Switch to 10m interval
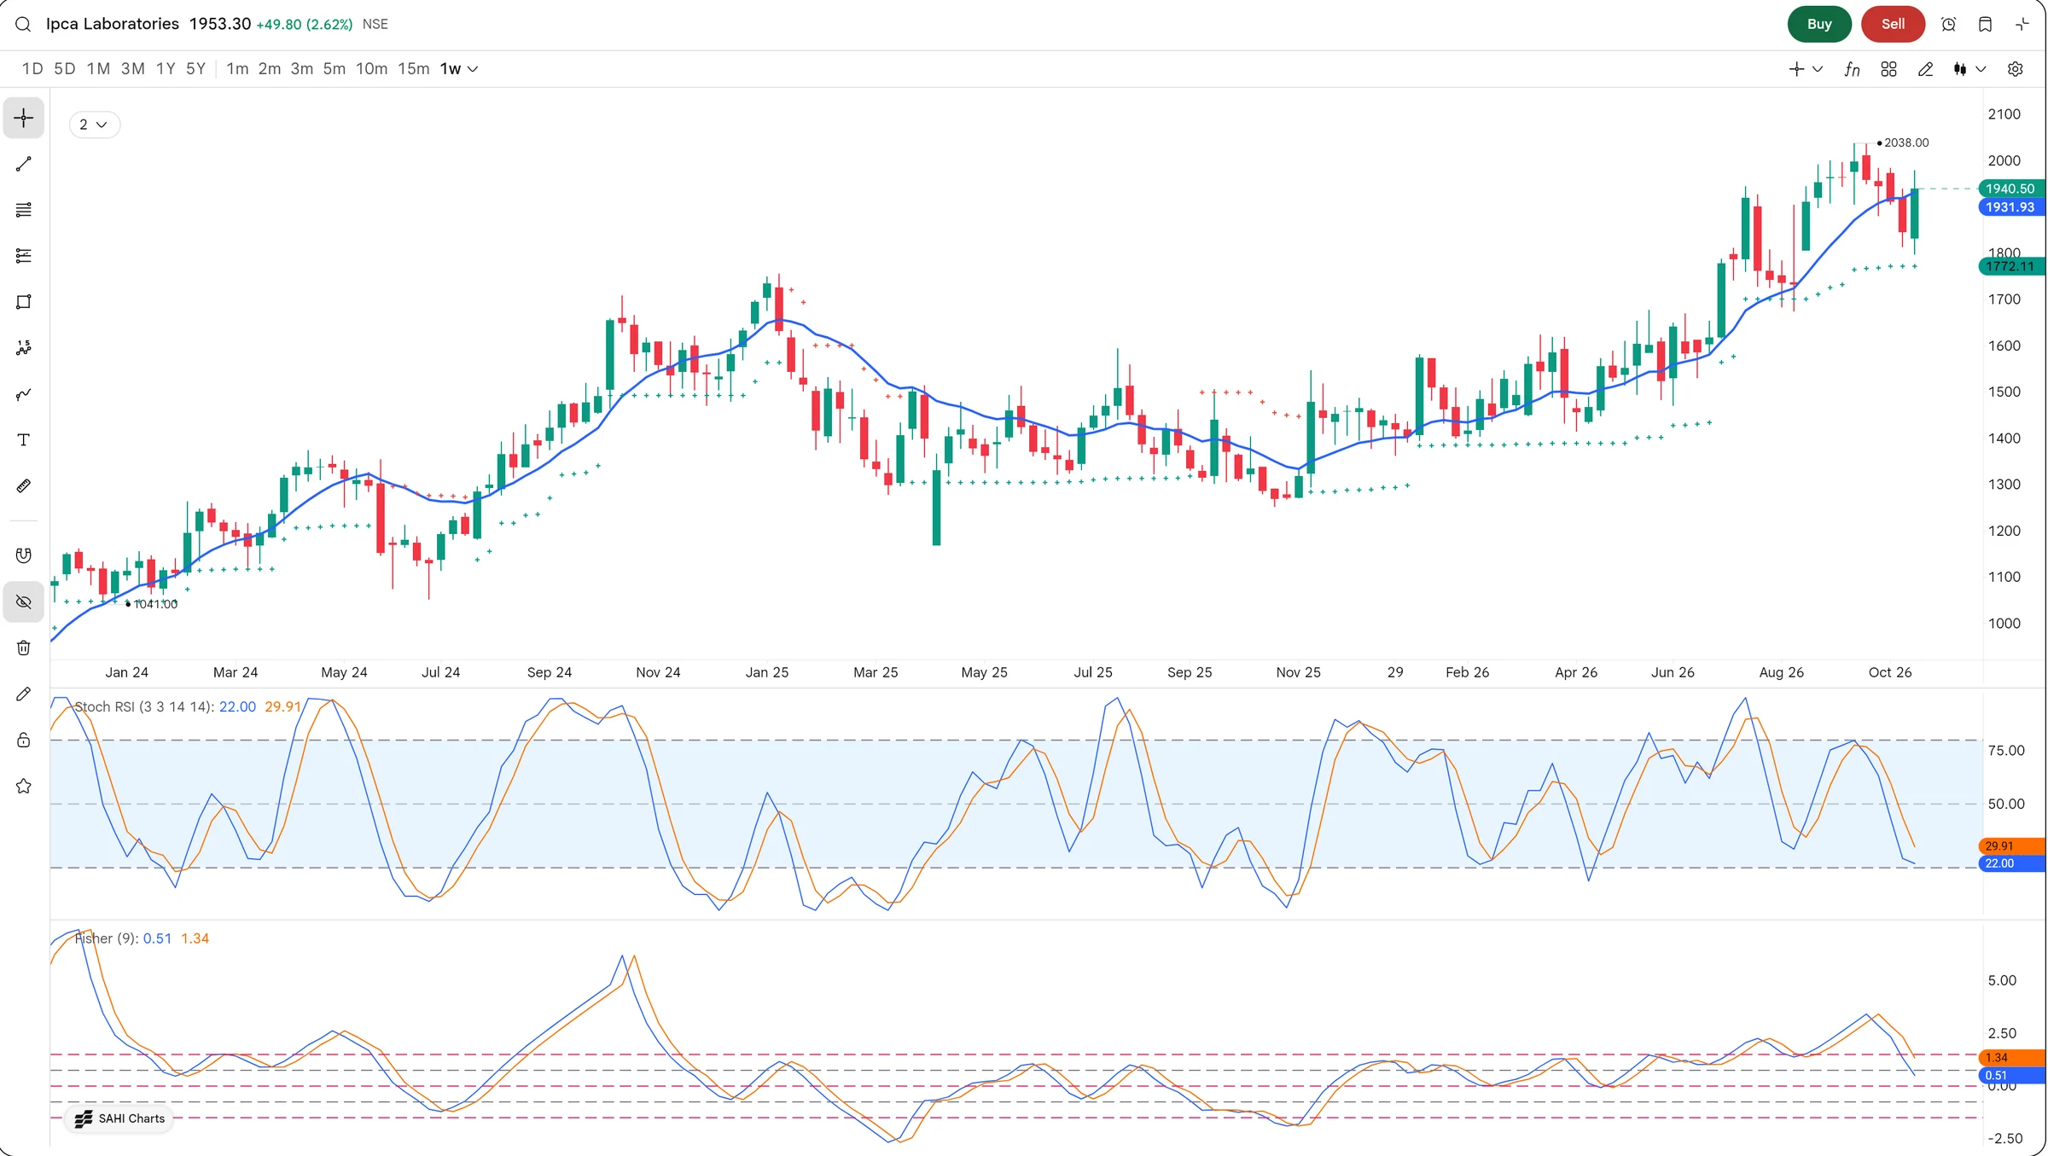This screenshot has width=2048, height=1156. coord(371,69)
